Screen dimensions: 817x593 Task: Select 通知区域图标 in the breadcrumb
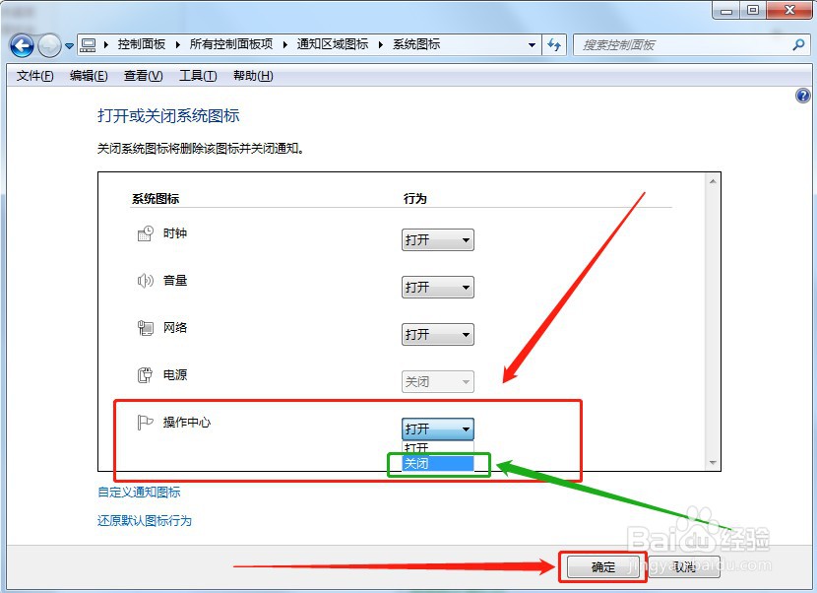pos(333,44)
